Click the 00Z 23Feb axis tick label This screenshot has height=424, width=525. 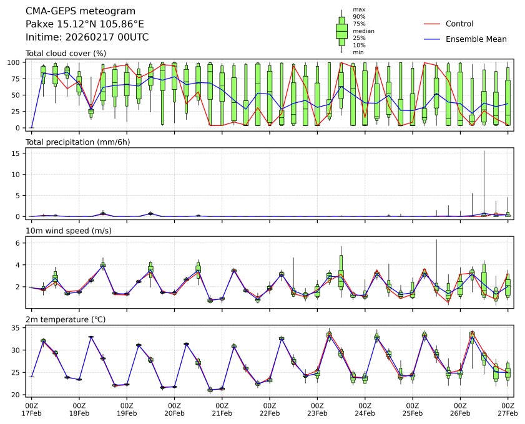pos(317,409)
